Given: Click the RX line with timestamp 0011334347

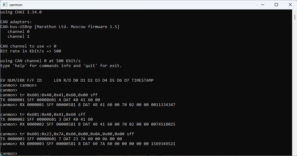Looking at the screenshot, I should pos(88,105).
